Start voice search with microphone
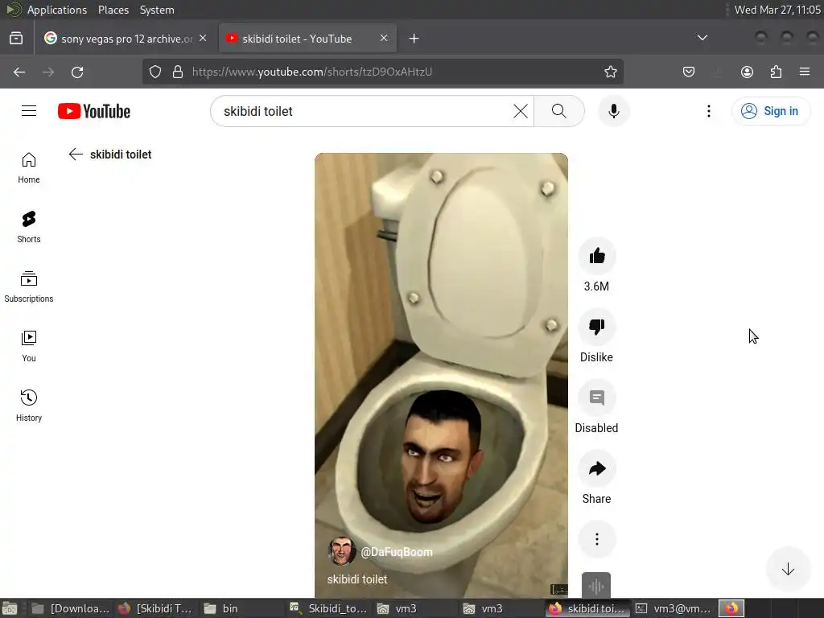The width and height of the screenshot is (824, 618). point(614,111)
